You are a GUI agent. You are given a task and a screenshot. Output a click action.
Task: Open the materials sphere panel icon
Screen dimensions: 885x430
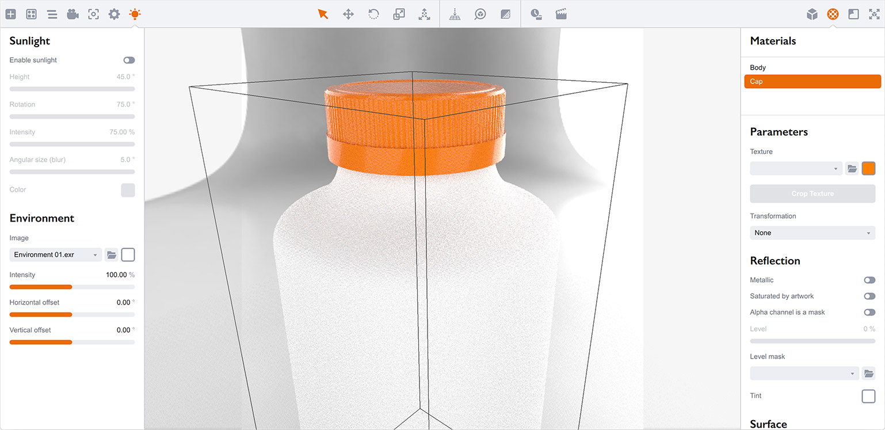[x=833, y=14]
